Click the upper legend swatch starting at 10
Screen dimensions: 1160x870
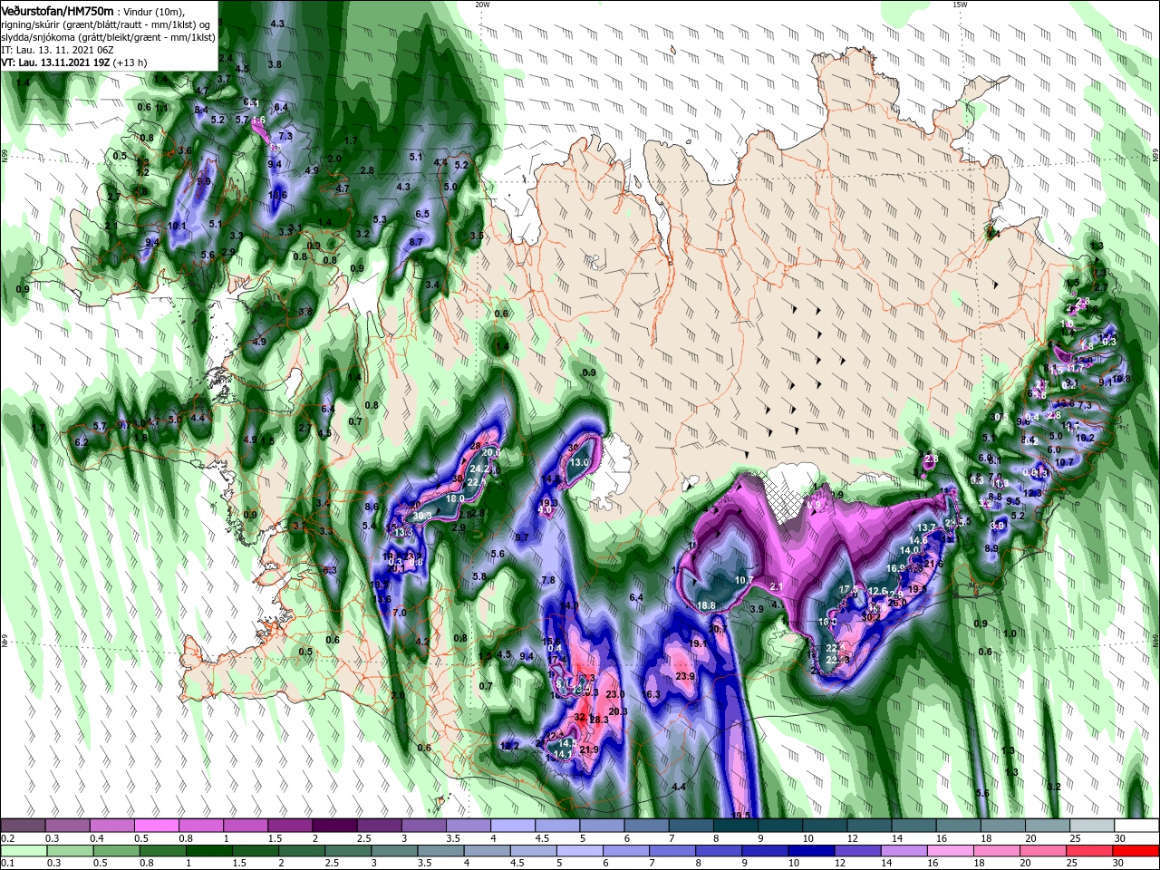point(824,826)
